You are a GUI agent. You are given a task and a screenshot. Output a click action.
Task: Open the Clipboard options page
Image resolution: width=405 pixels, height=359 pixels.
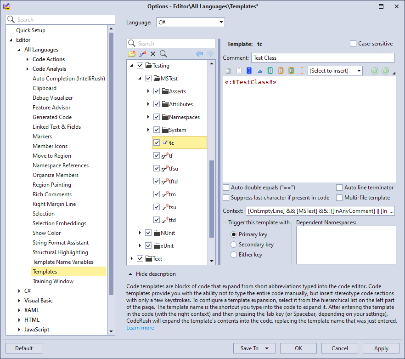tap(45, 88)
